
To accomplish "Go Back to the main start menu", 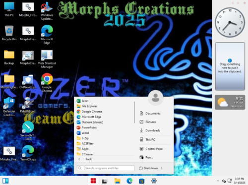I will pyautogui.click(x=85, y=159).
